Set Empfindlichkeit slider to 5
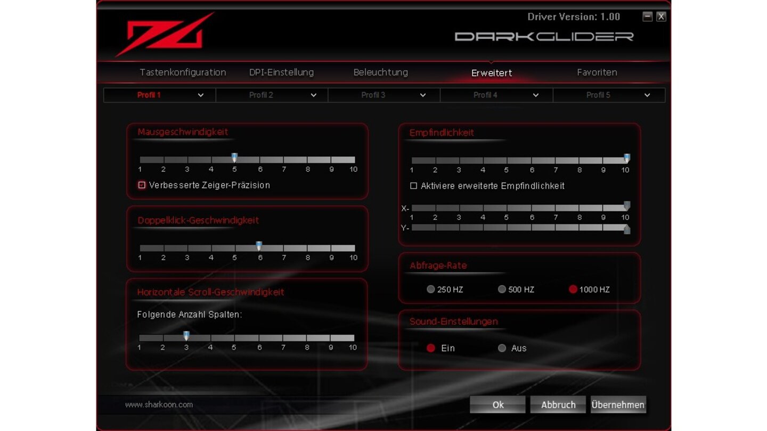The height and width of the screenshot is (431, 767). pos(507,160)
